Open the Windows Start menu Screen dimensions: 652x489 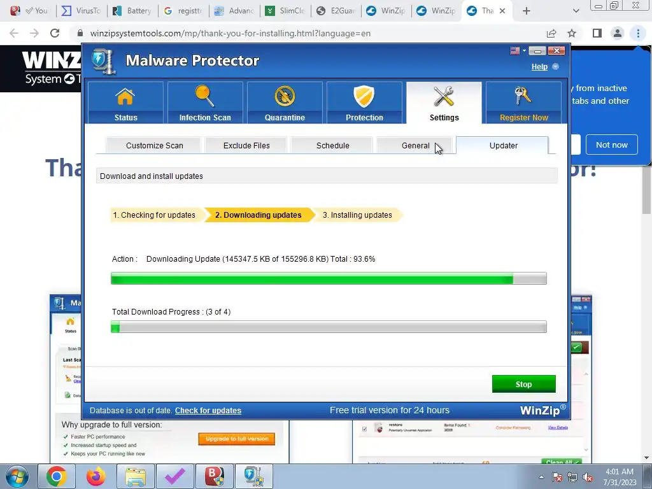(x=17, y=476)
